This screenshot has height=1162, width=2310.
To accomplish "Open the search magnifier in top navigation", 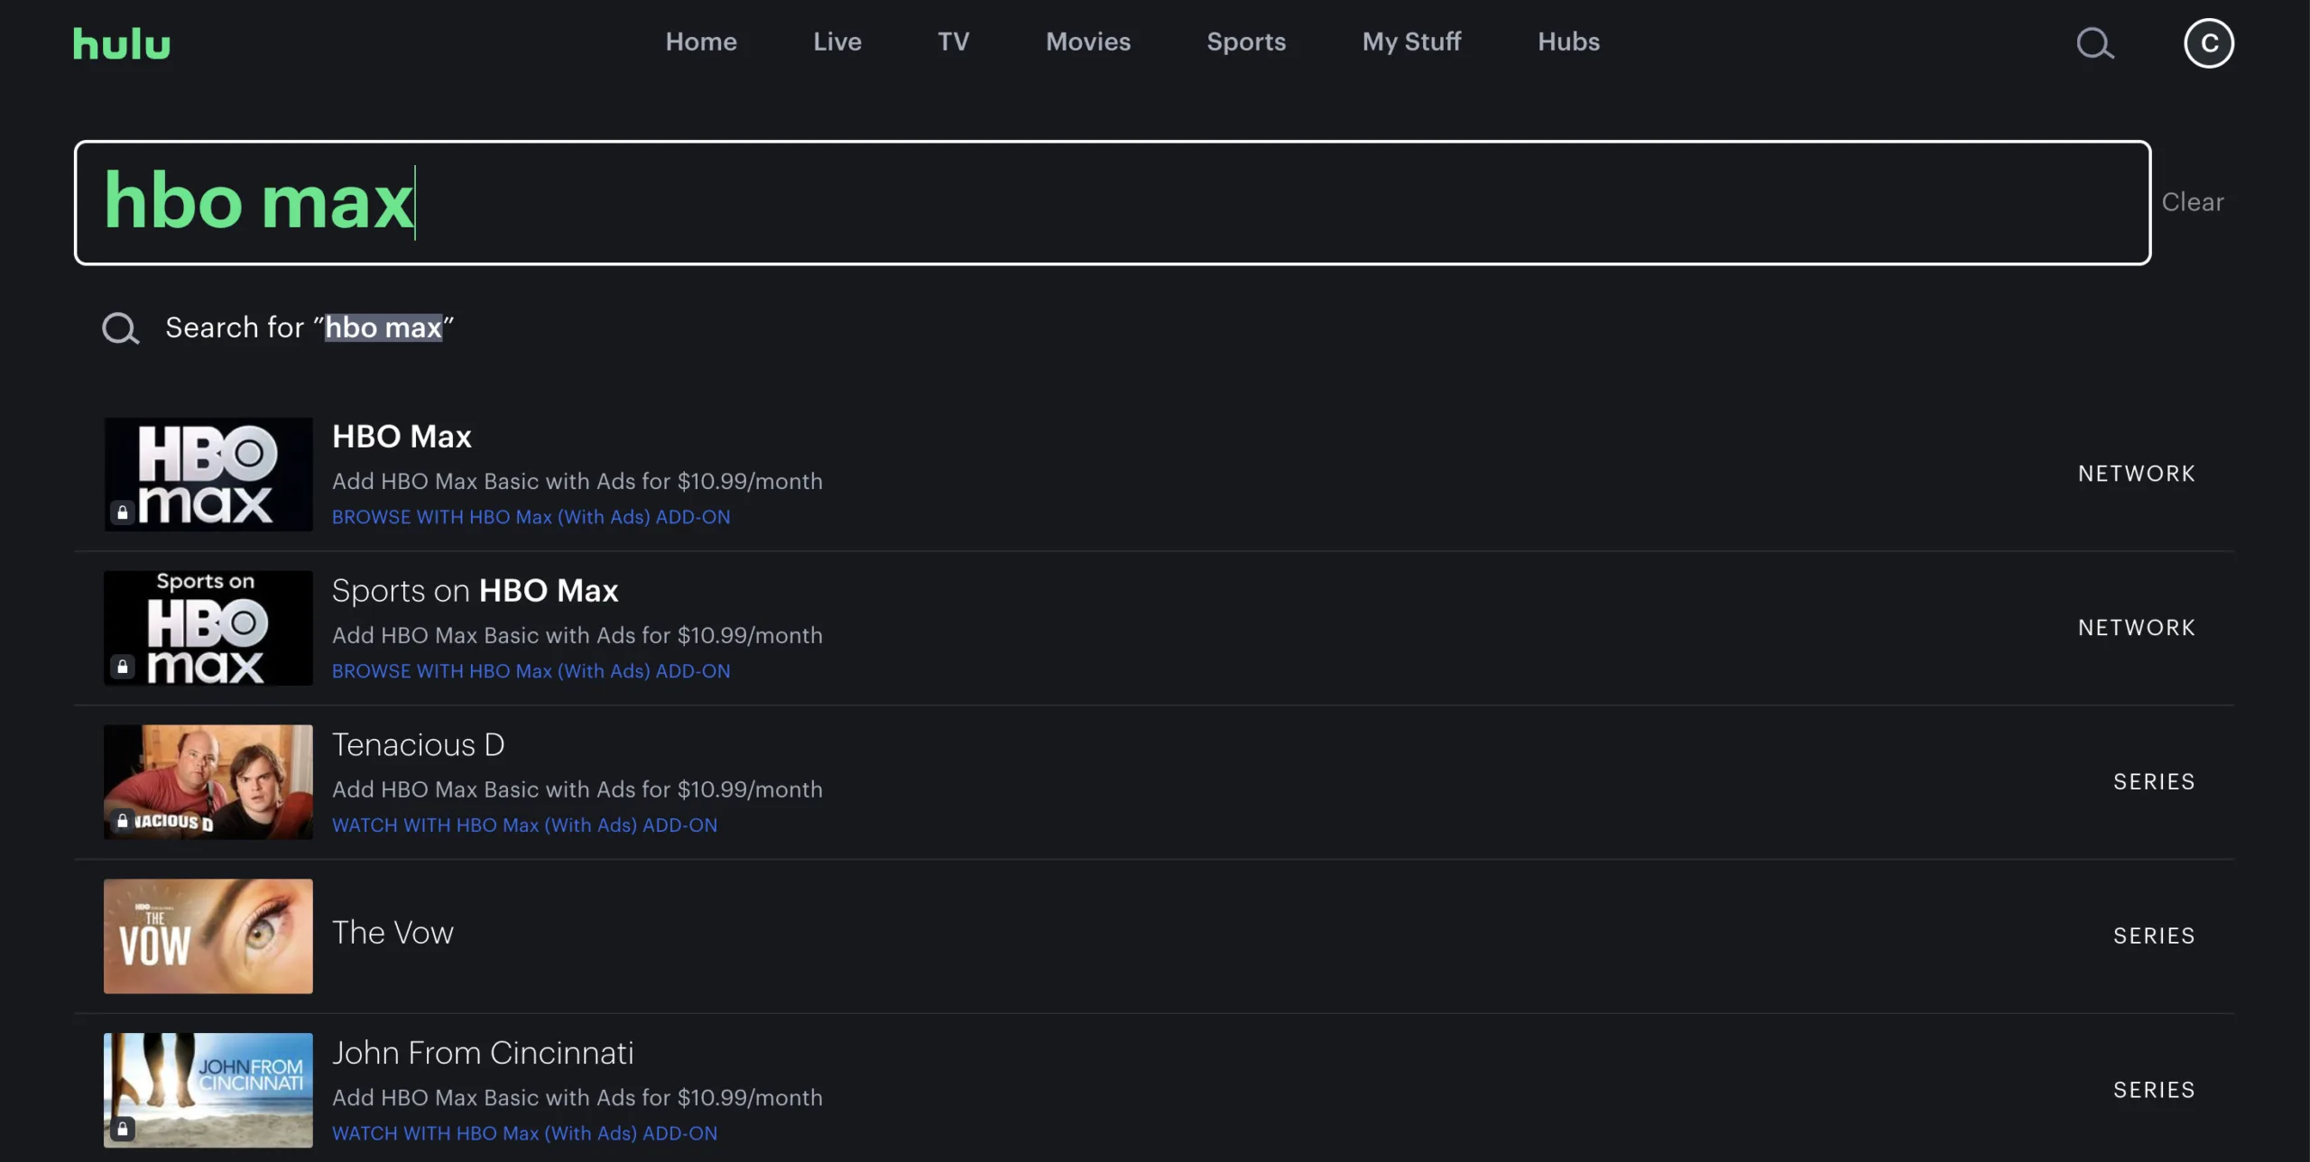I will [x=2095, y=43].
